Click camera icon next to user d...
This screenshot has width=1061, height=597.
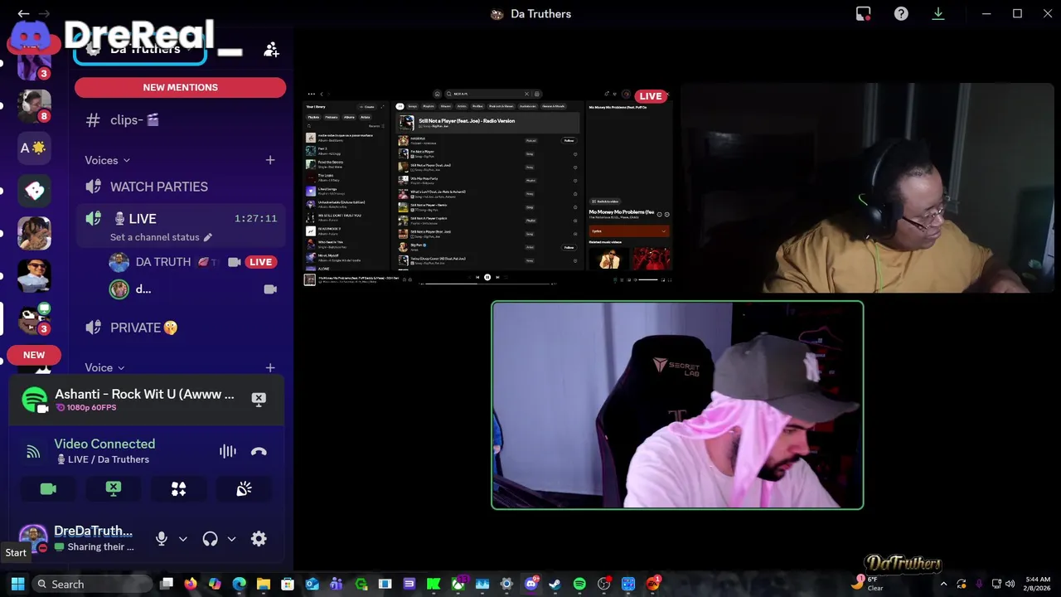coord(269,289)
